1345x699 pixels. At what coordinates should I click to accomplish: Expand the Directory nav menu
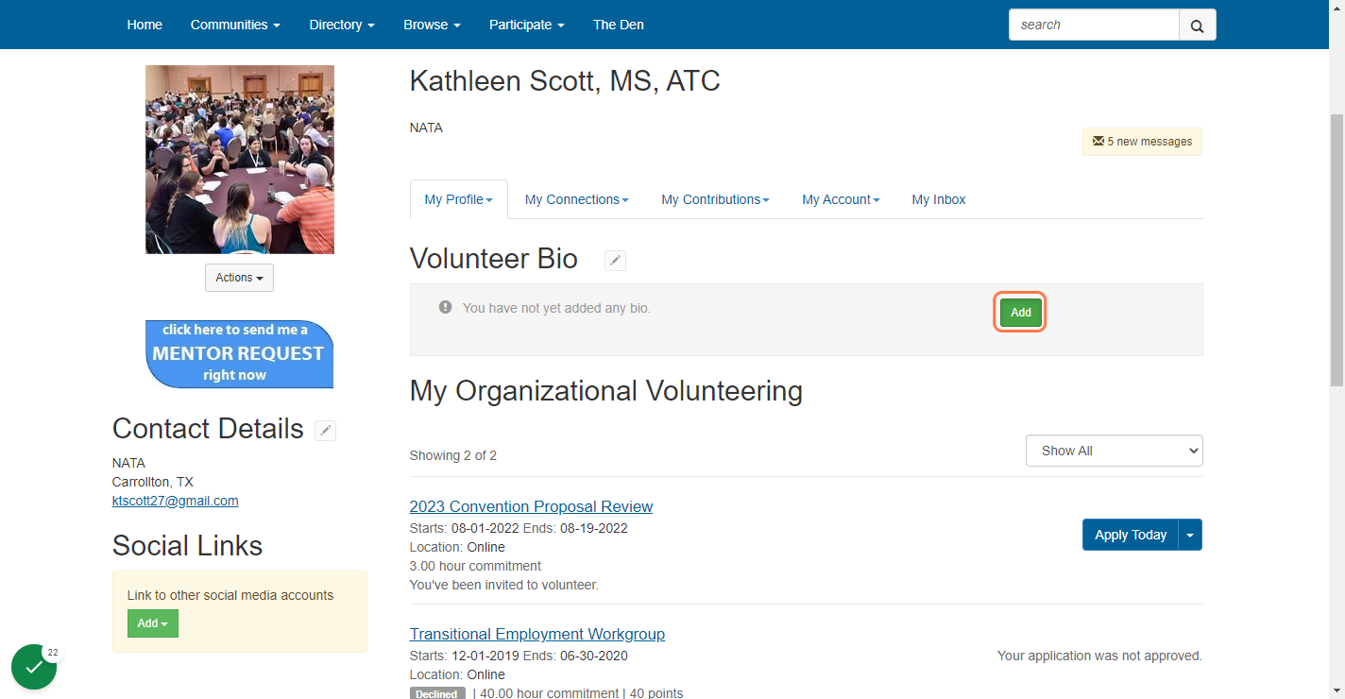(342, 25)
